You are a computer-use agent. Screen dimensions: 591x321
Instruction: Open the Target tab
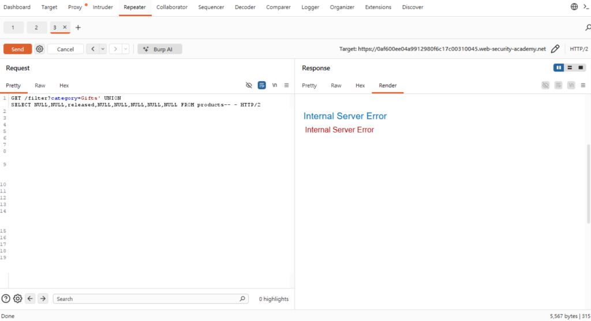click(50, 7)
